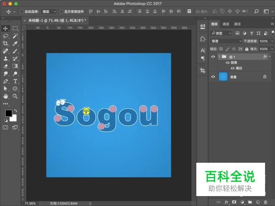Open the 不透明度 opacity slider arrow
The image size is (275, 206).
pos(272,41)
